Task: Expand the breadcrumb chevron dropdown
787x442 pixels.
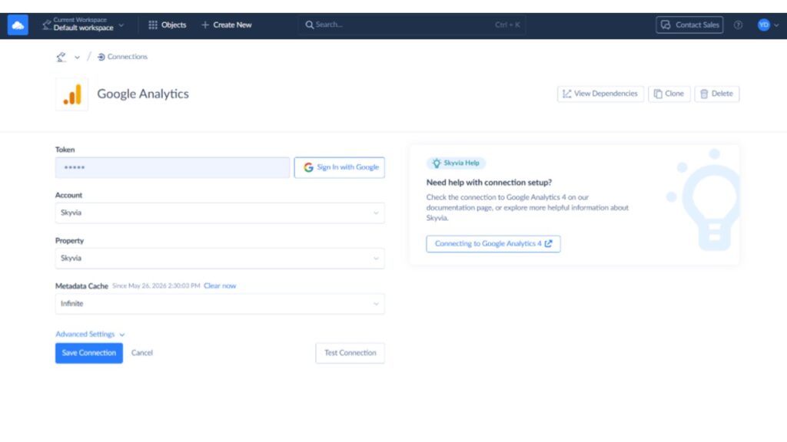Action: [77, 57]
